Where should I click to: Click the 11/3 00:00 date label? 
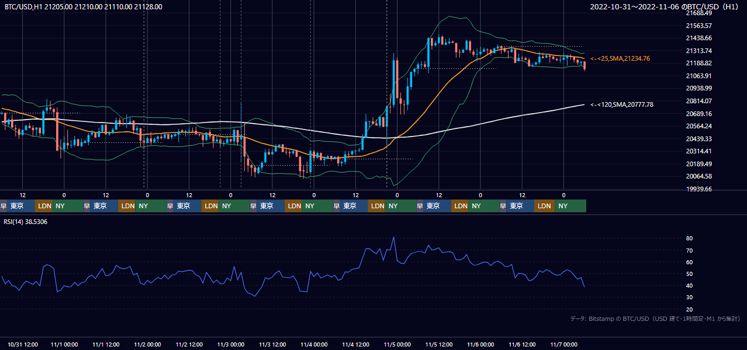pyautogui.click(x=231, y=344)
